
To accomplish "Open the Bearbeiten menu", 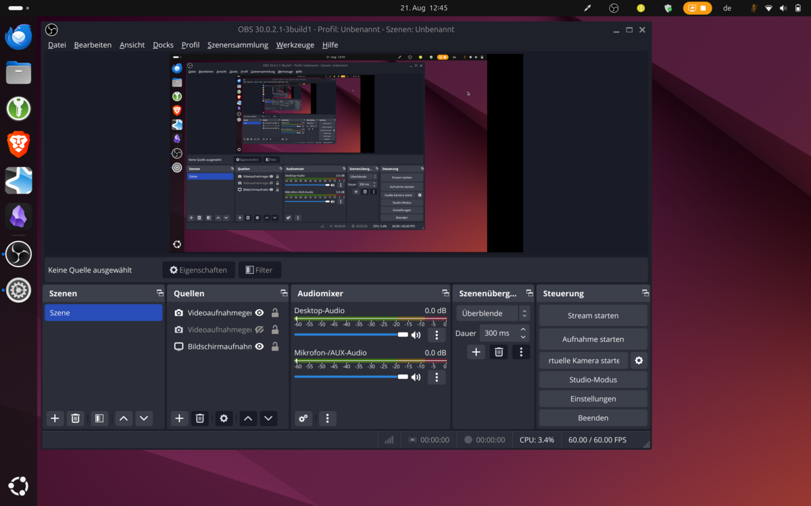I will pyautogui.click(x=93, y=45).
